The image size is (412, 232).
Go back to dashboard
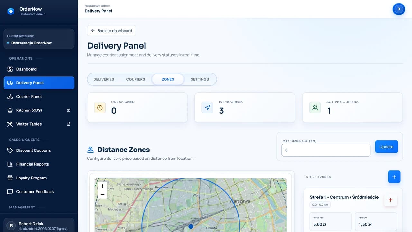click(x=111, y=31)
